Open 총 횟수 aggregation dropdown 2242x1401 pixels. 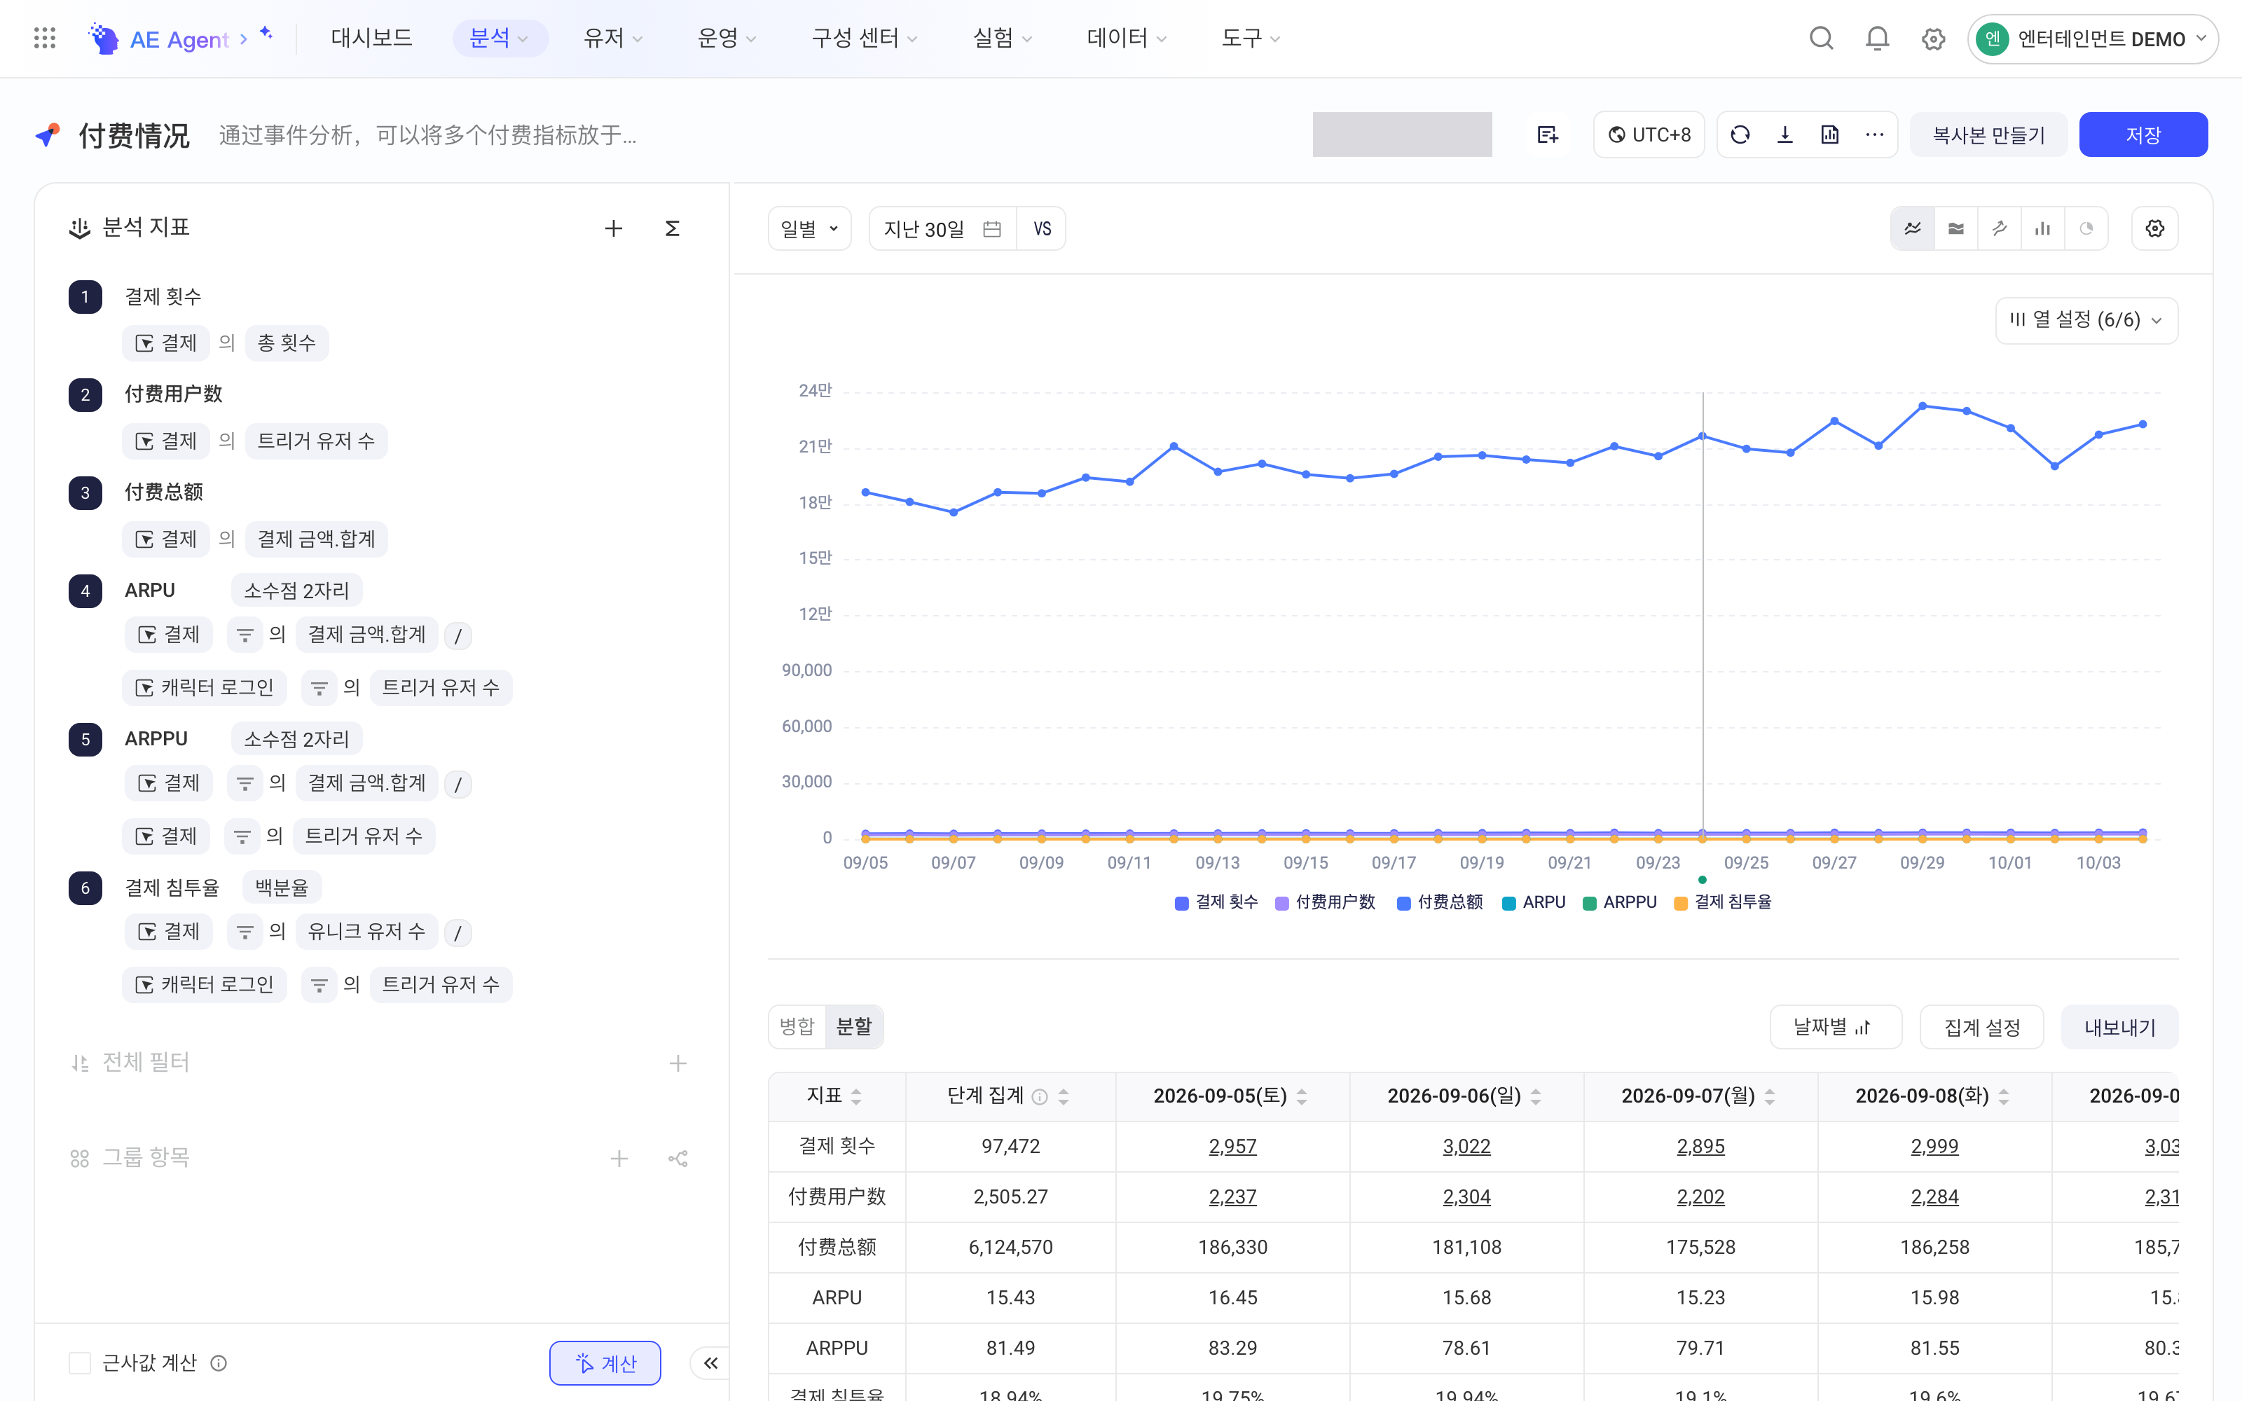click(x=287, y=343)
